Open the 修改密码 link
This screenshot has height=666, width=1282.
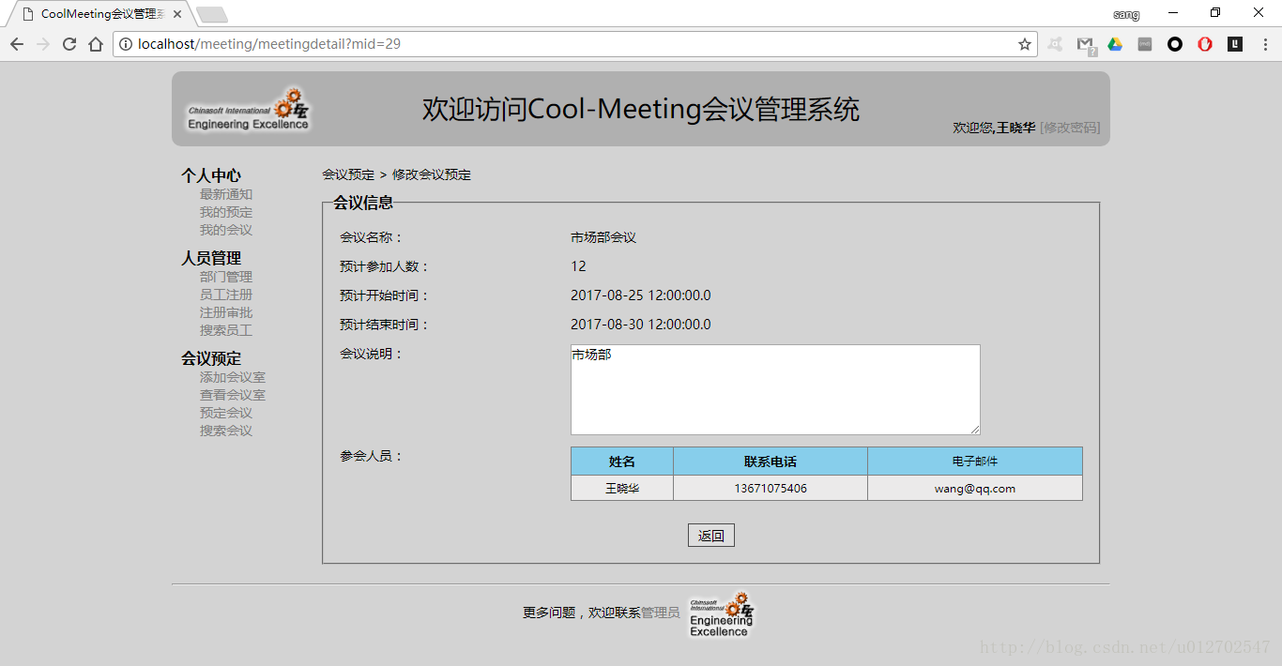(x=1070, y=128)
